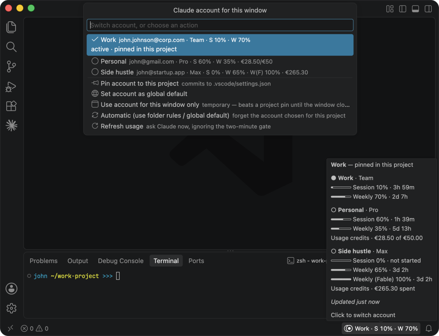Click the checkmark on the Work account

[x=95, y=39]
